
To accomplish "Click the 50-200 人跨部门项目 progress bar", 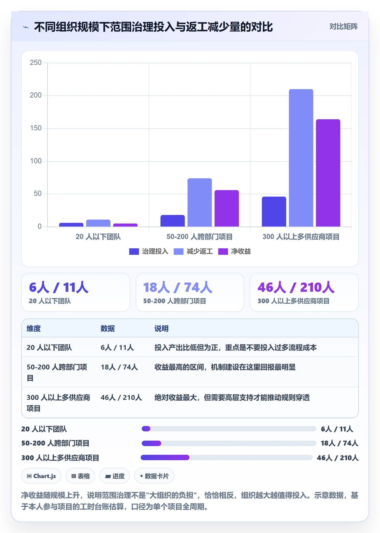I will (x=229, y=443).
